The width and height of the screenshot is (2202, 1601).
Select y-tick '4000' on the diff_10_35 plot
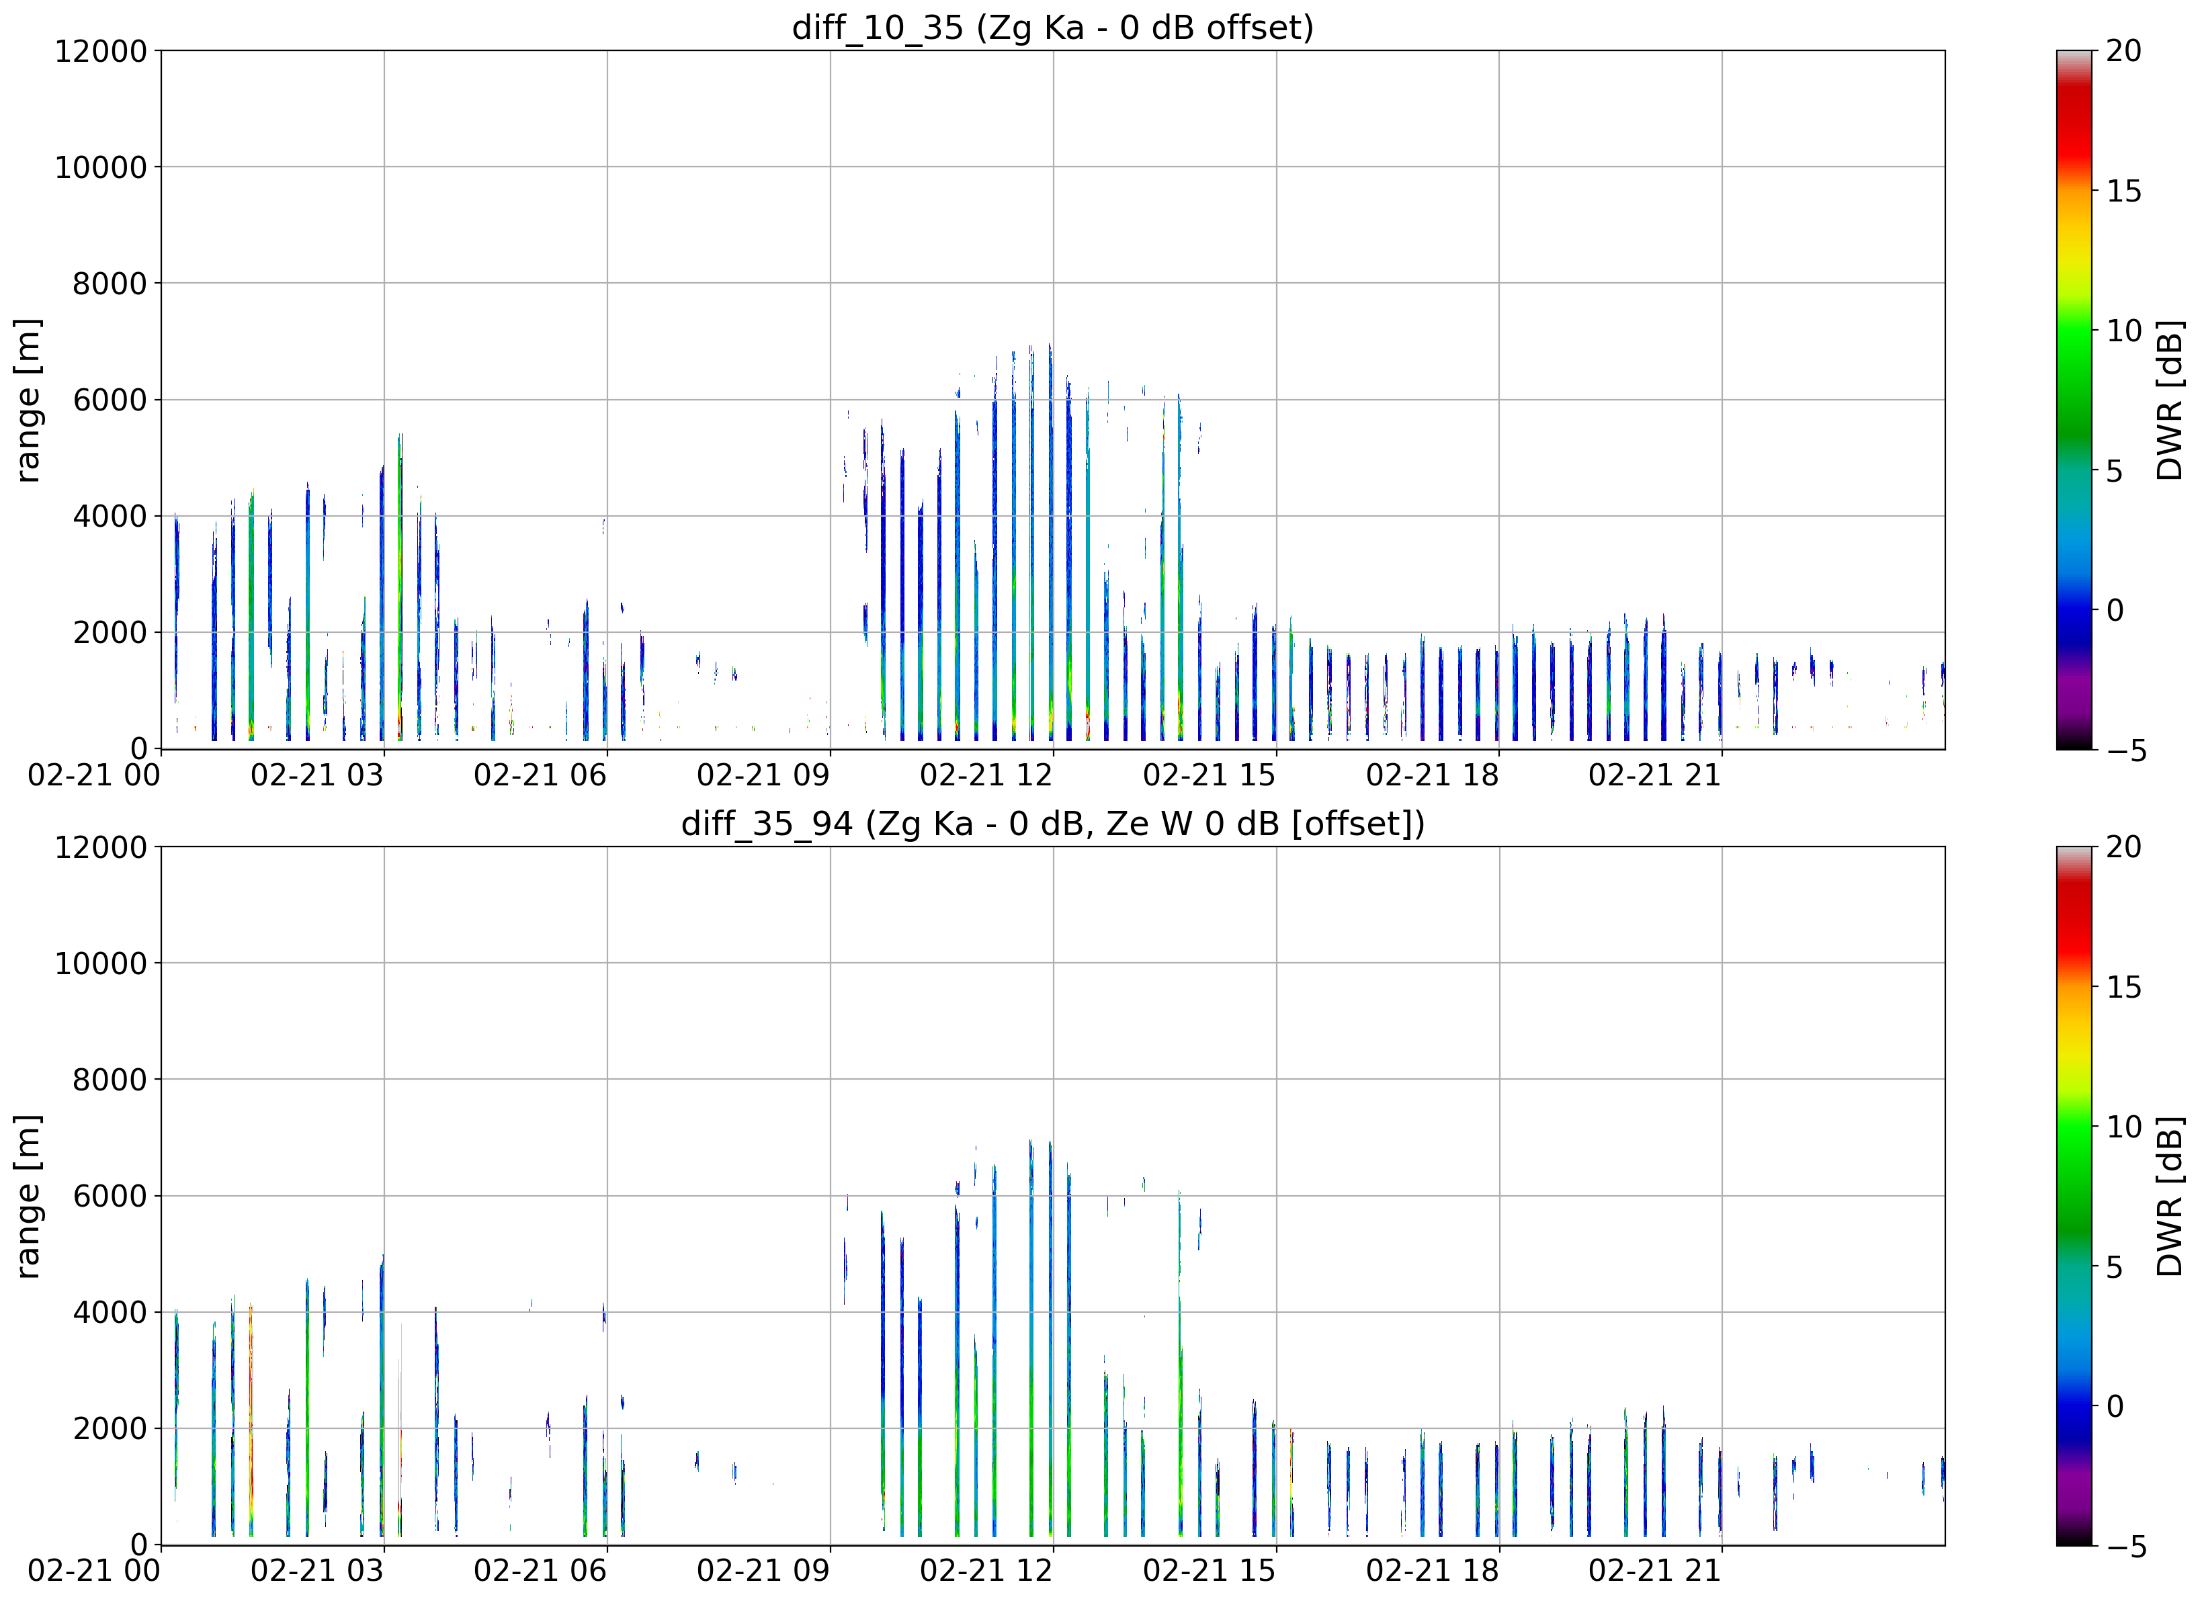coord(110,517)
